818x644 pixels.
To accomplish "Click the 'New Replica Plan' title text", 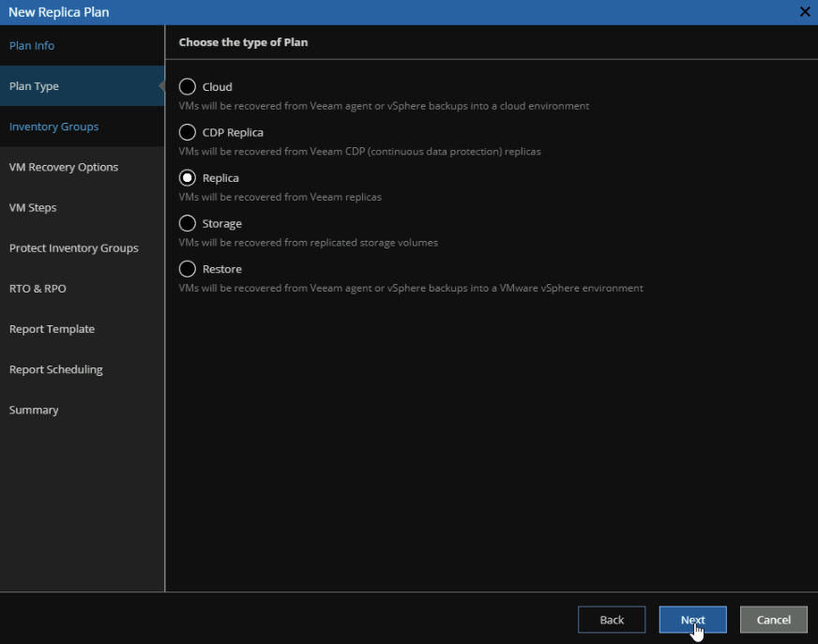I will tap(59, 12).
